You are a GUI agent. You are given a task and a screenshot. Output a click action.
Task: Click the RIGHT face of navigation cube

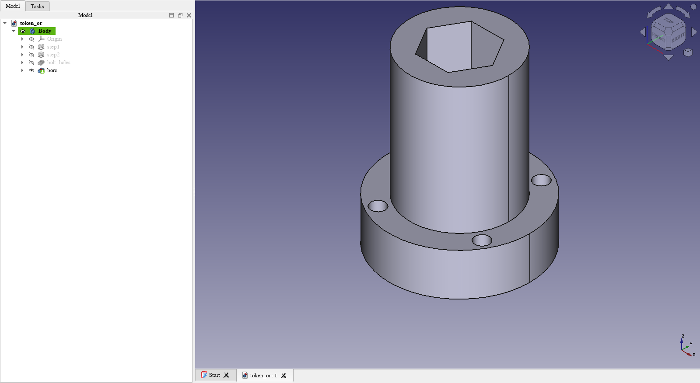click(x=678, y=38)
